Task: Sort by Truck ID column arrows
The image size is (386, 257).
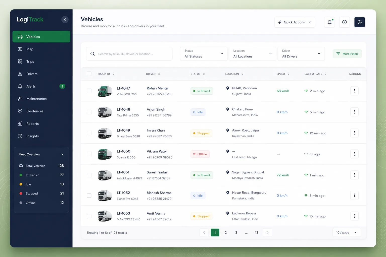Action: (113, 74)
